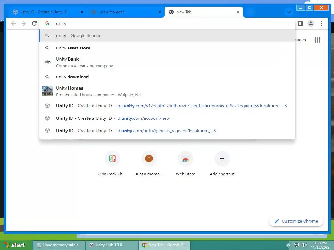Image resolution: width=334 pixels, height=250 pixels.
Task: Switch to the Unity ID - Create a Unity ID tab
Action: (48, 12)
